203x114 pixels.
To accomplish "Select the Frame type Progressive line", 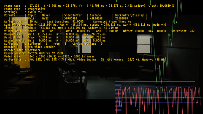I will click(25, 9).
